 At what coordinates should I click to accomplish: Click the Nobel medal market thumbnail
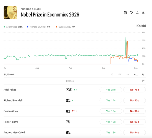10,12
